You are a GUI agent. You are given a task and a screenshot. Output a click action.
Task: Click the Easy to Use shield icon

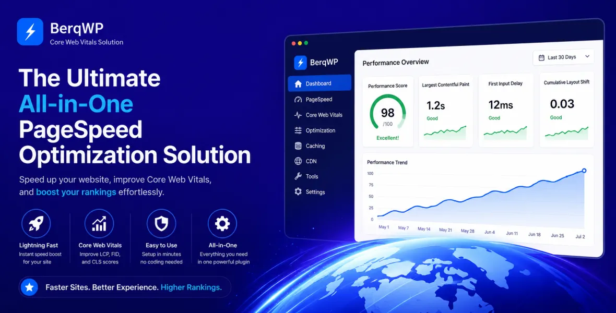161,223
